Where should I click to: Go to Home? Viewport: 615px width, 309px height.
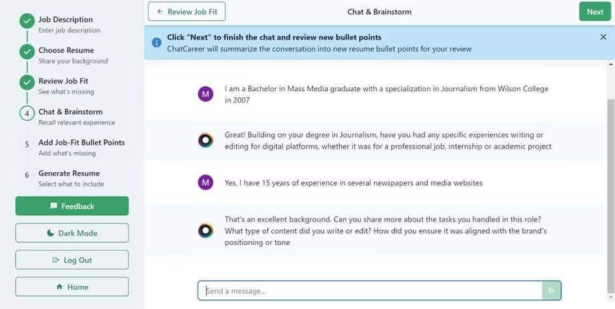[x=72, y=287]
